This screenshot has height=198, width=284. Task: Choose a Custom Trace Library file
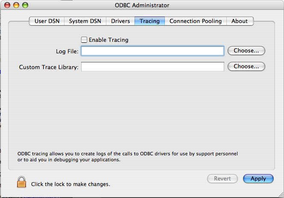(246, 67)
